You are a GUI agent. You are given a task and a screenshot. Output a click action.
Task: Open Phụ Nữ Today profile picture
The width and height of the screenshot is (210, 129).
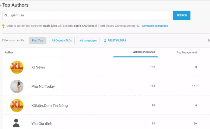click(17, 86)
